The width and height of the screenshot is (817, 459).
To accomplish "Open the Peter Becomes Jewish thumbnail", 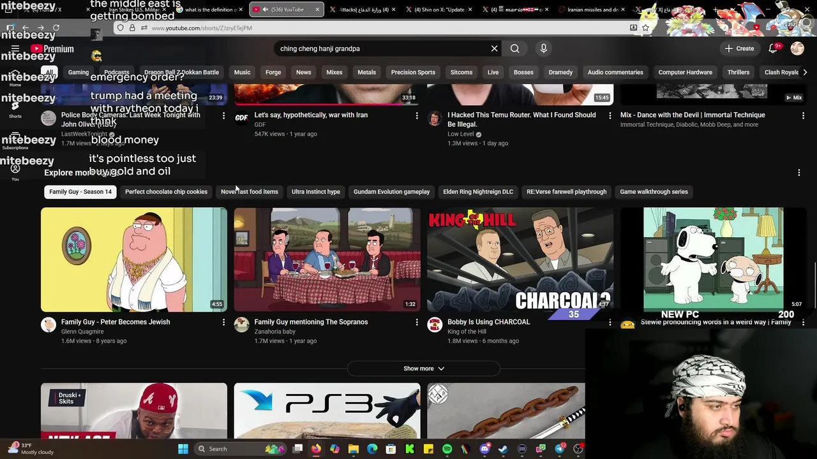I will click(134, 259).
